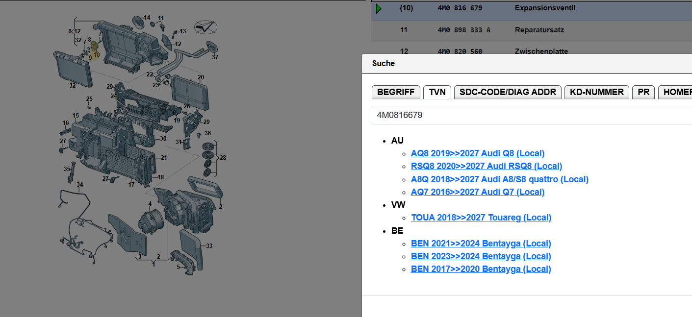Open the RSQ8 2020>>2027 Audi RSQ8 link
The image size is (692, 317).
[486, 166]
